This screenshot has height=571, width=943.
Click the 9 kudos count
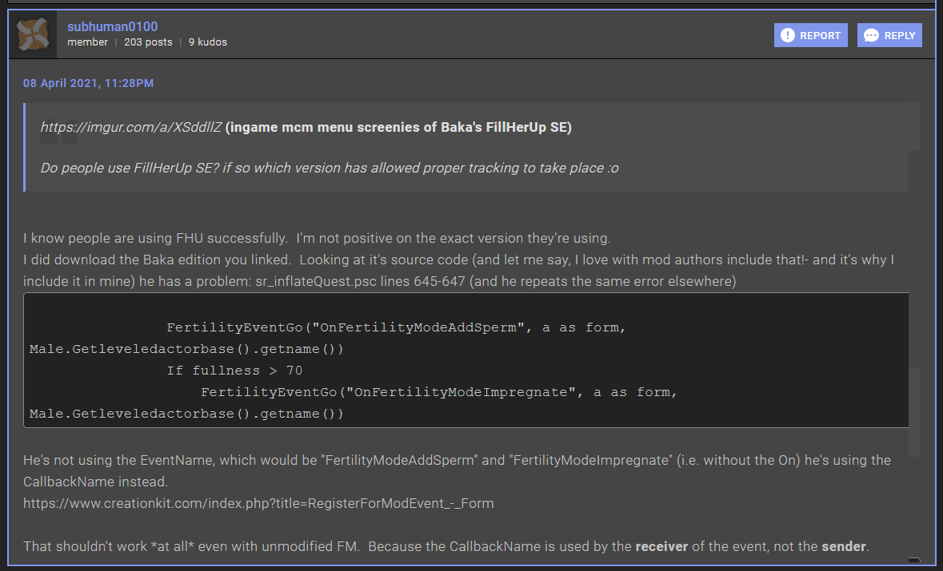pyautogui.click(x=208, y=42)
